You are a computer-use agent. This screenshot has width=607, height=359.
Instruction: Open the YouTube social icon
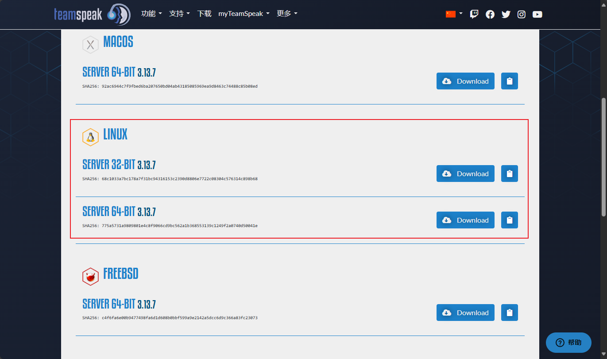click(x=537, y=14)
